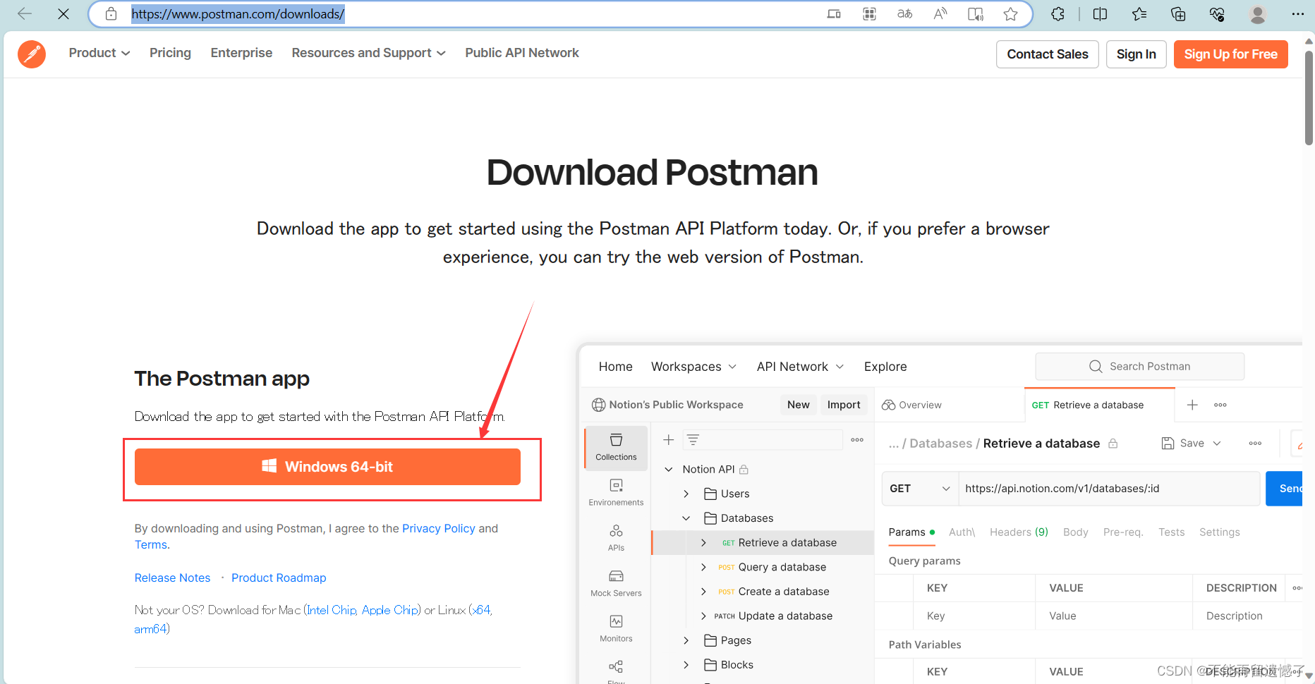Switch to Overview tab
Viewport: 1315px width, 684px height.
[x=911, y=405]
